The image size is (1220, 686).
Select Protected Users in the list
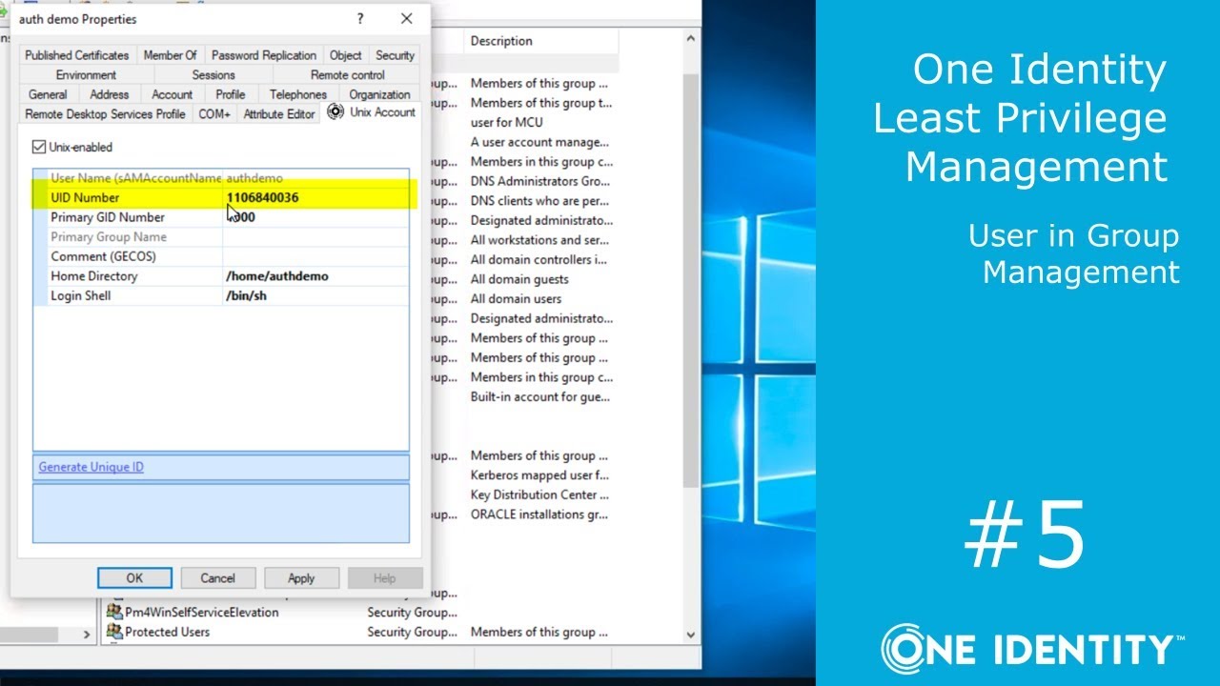pyautogui.click(x=168, y=632)
